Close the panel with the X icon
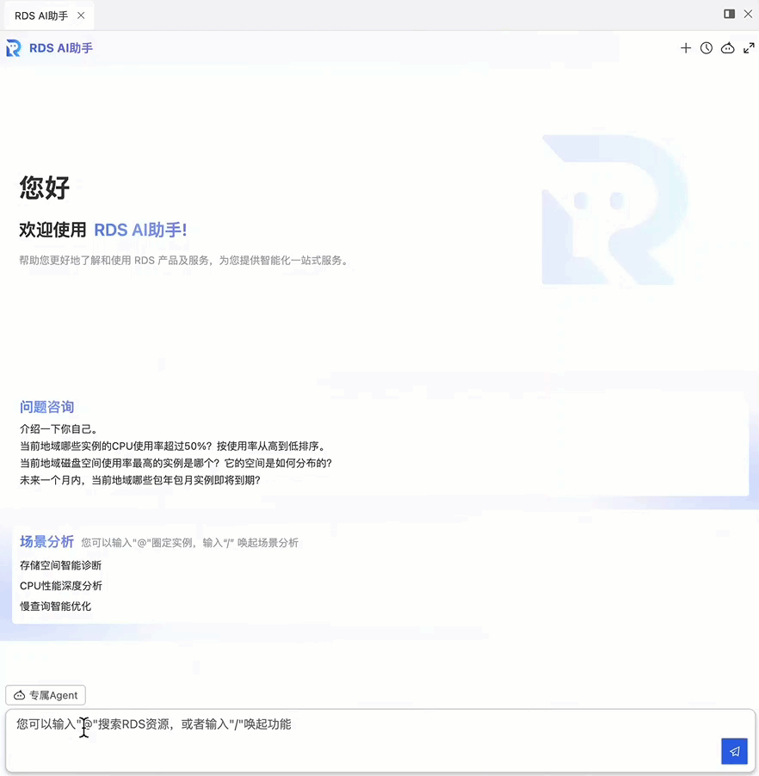Viewport: 759px width, 776px height. click(x=748, y=14)
